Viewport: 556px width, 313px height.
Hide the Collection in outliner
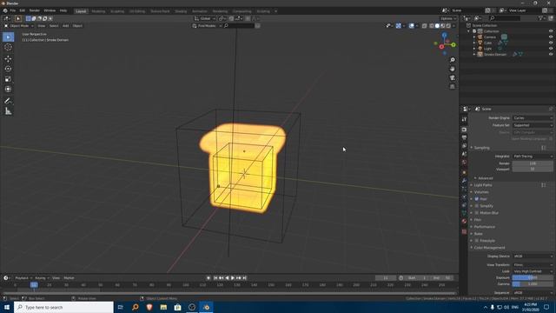(x=551, y=31)
